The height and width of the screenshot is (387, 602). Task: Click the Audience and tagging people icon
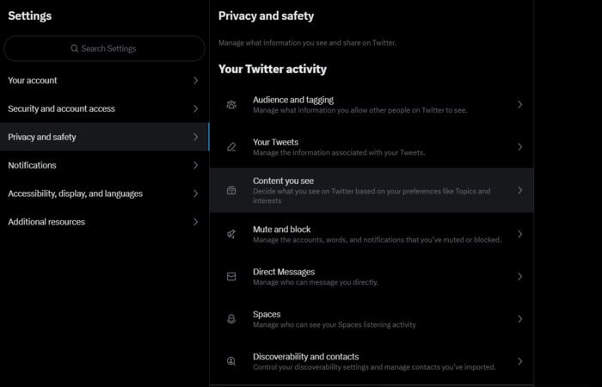(231, 104)
